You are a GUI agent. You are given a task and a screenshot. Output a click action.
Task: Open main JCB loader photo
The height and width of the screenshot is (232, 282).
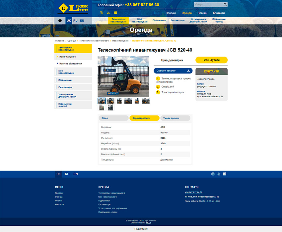click(123, 76)
